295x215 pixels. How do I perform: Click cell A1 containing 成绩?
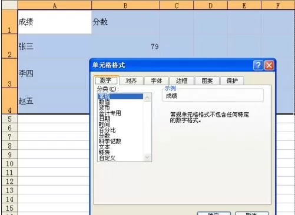coord(55,22)
